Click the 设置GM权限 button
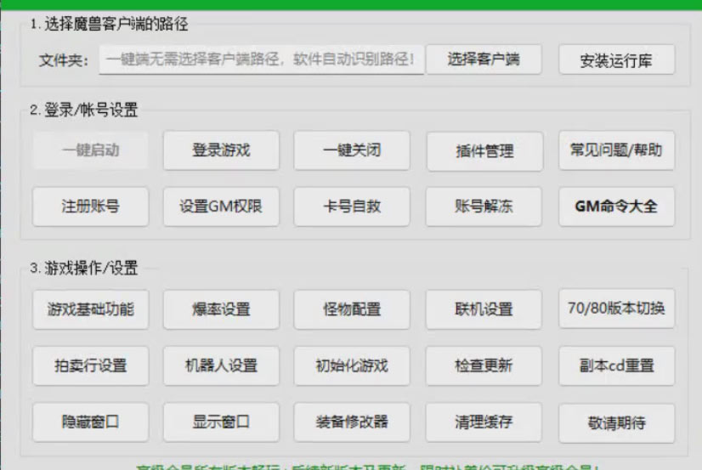This screenshot has width=702, height=470. [221, 207]
